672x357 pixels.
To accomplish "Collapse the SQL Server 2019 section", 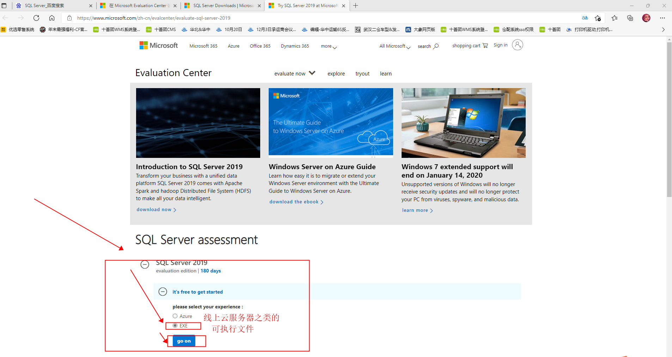I will 145,264.
